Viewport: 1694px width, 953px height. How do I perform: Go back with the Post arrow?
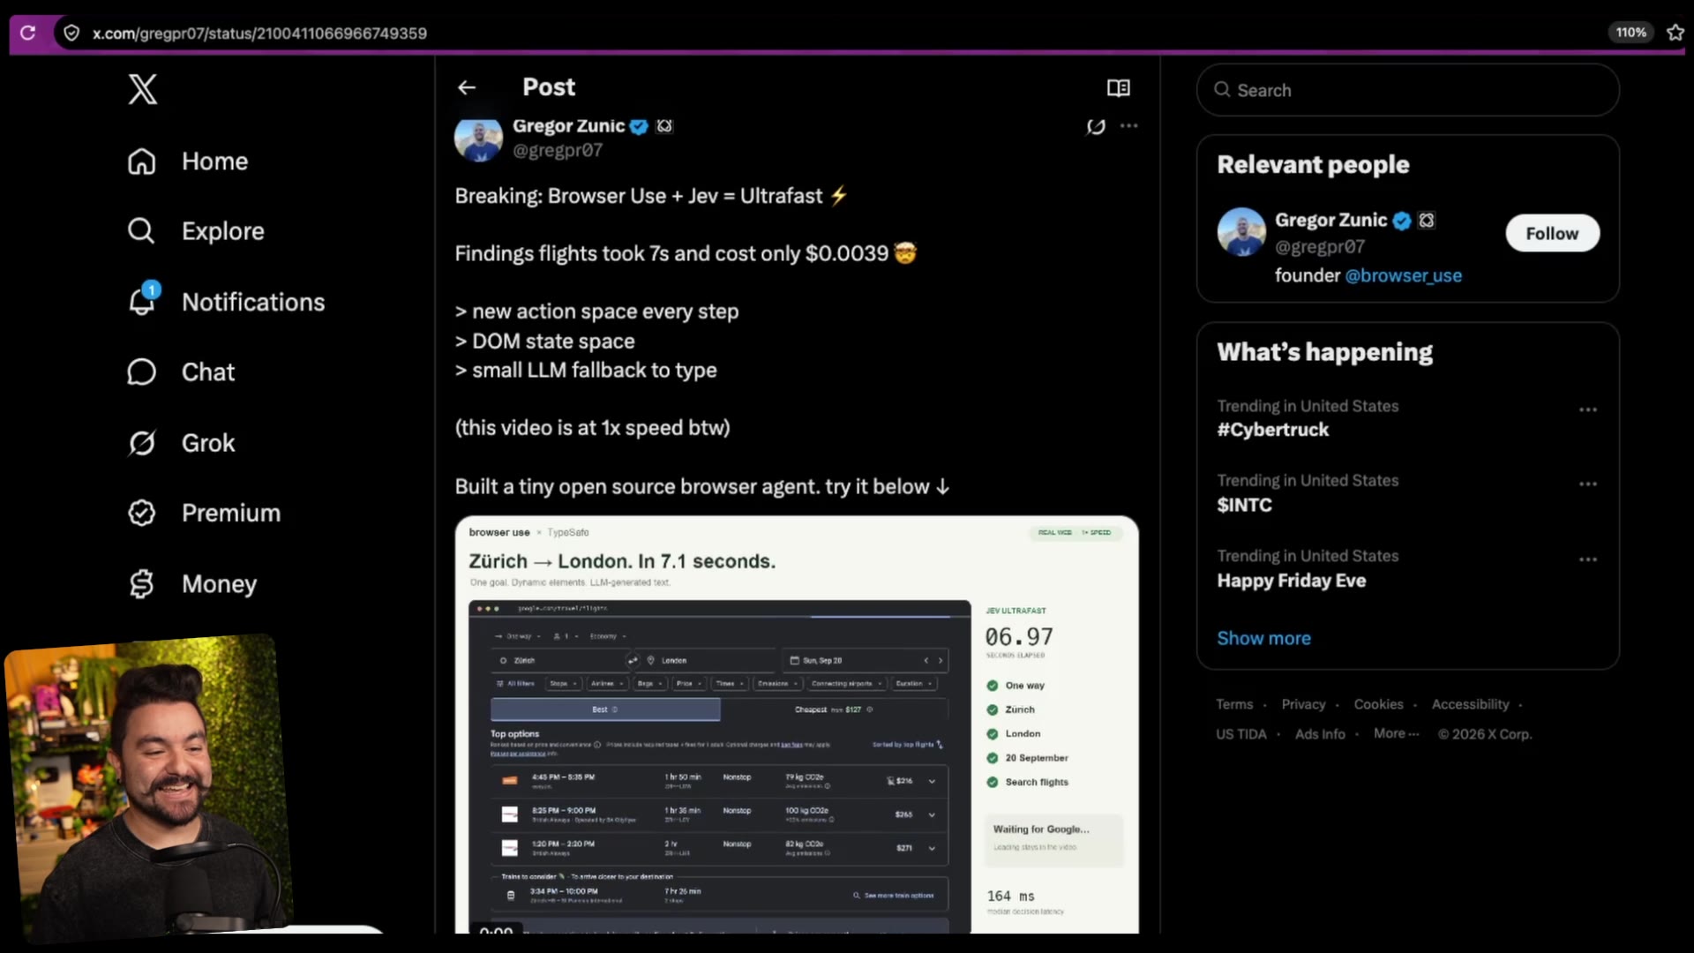coord(467,87)
